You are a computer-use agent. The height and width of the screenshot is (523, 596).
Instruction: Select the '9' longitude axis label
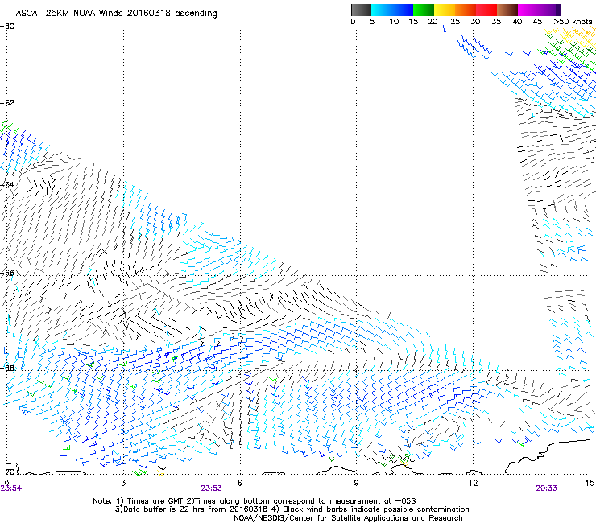tap(356, 483)
